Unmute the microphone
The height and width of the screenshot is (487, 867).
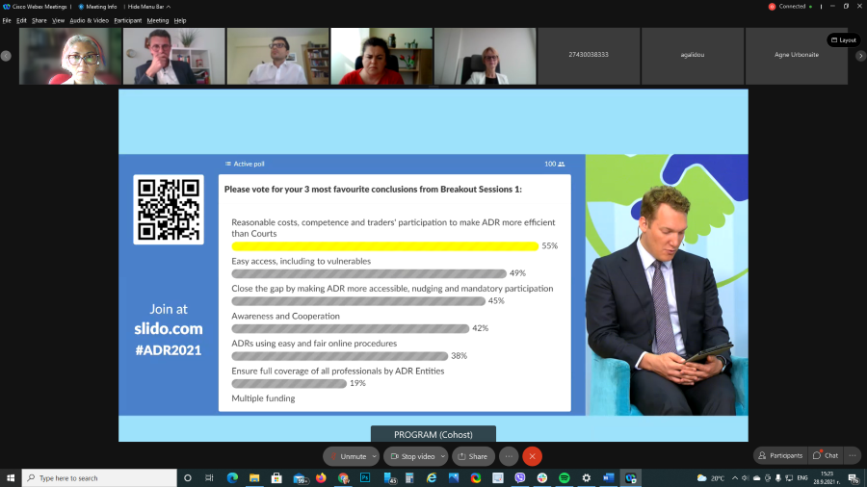click(x=348, y=456)
